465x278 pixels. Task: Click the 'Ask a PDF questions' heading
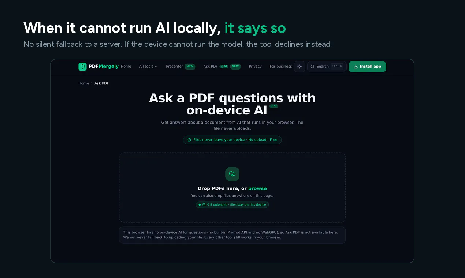[x=232, y=104]
